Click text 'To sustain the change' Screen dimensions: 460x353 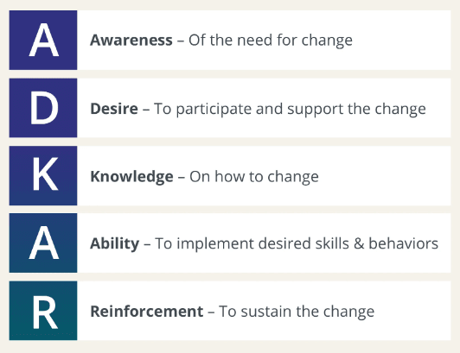point(297,312)
